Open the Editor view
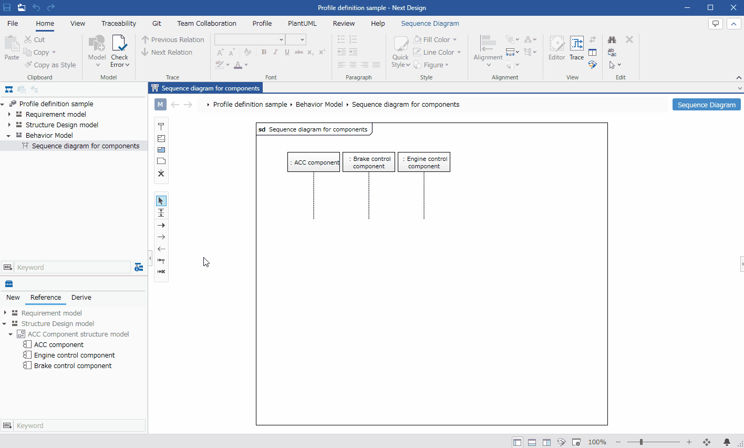This screenshot has width=744, height=448. point(556,48)
